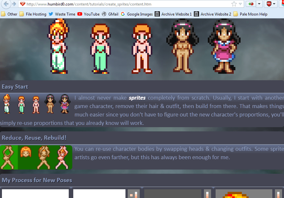The image size is (284, 198).
Task: Click the green-red toggle extension icon
Action: (x=251, y=4)
